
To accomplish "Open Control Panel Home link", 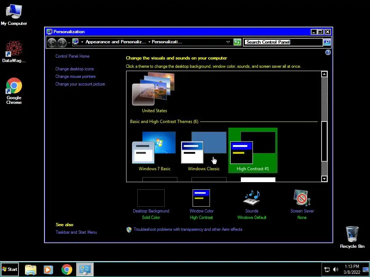I will point(72,56).
